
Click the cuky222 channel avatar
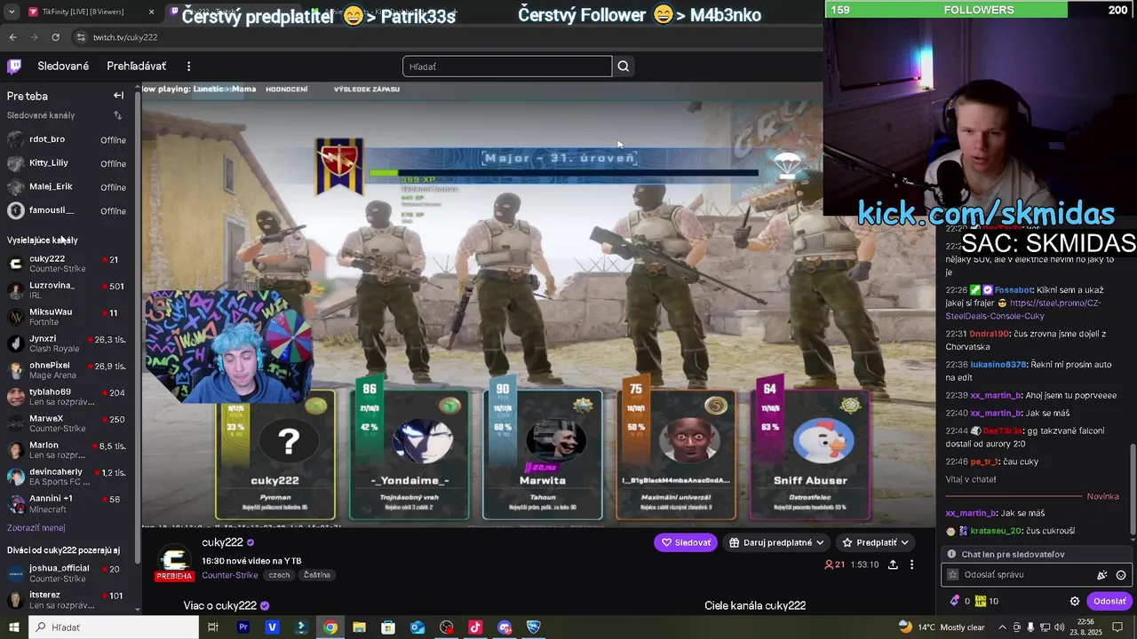[x=174, y=560]
